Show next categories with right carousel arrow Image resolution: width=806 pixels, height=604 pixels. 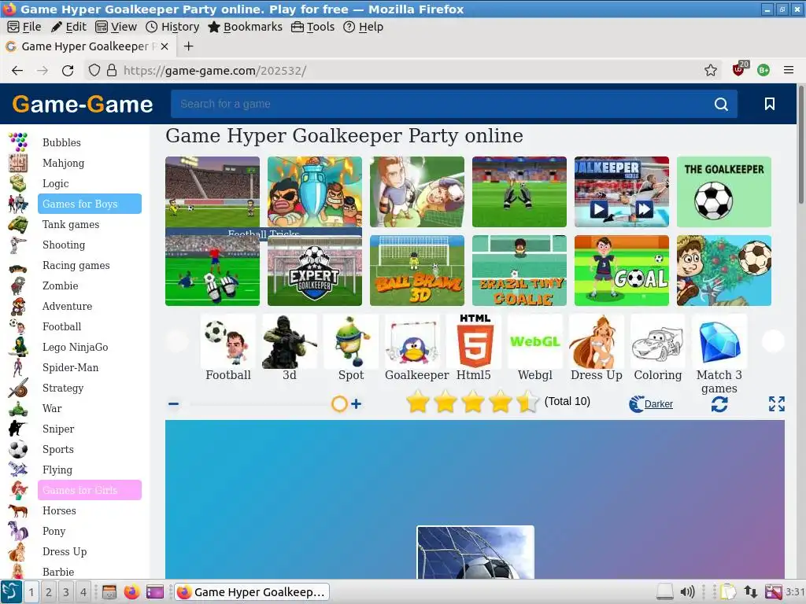click(x=773, y=341)
